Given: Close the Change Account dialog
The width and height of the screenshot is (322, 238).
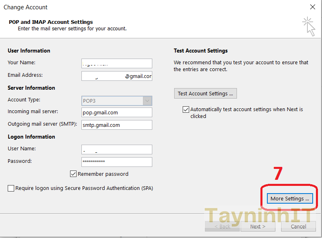Looking at the screenshot, I should point(312,7).
